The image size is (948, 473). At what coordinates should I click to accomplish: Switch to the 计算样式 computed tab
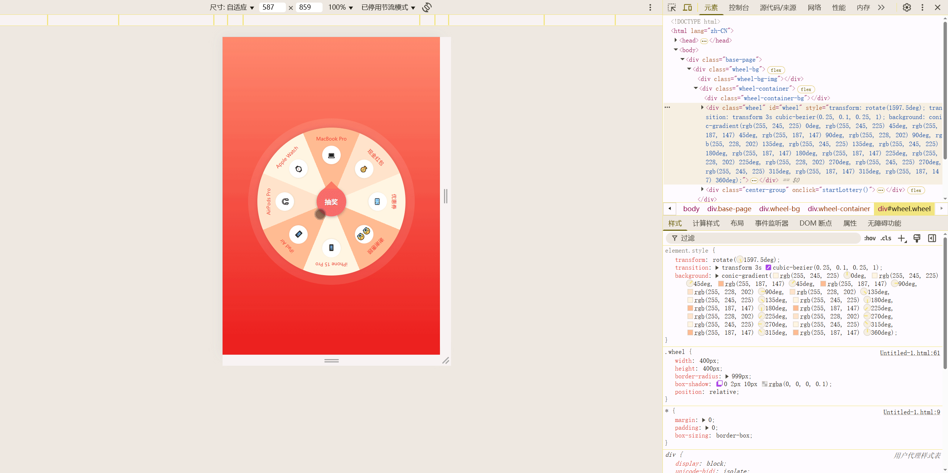pos(706,223)
